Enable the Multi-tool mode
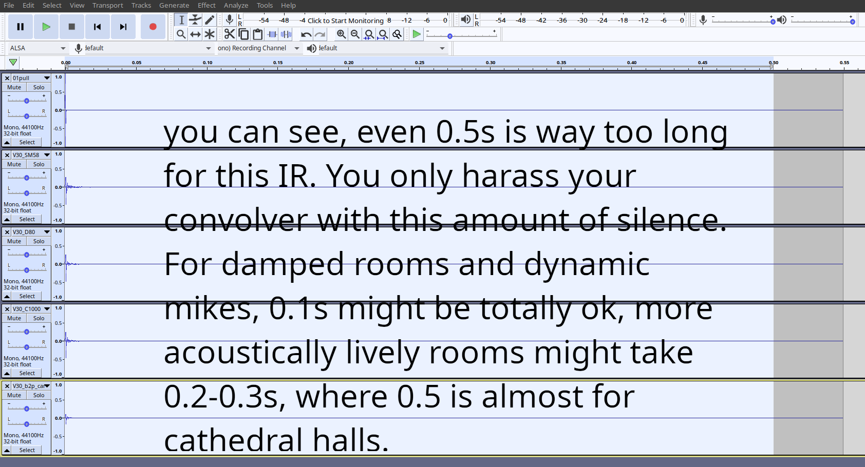The width and height of the screenshot is (865, 467). pyautogui.click(x=210, y=34)
